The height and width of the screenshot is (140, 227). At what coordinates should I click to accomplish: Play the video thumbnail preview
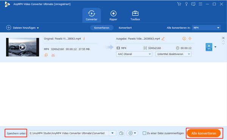tap(22, 47)
